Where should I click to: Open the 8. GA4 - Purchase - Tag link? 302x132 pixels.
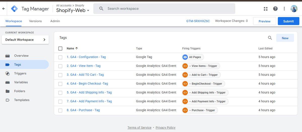[x=83, y=110]
